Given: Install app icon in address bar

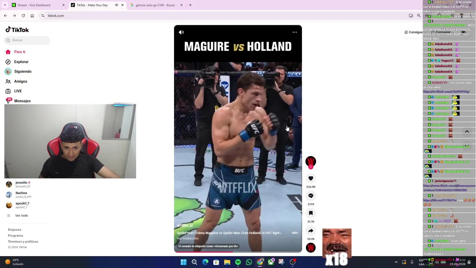Looking at the screenshot, I should (411, 16).
